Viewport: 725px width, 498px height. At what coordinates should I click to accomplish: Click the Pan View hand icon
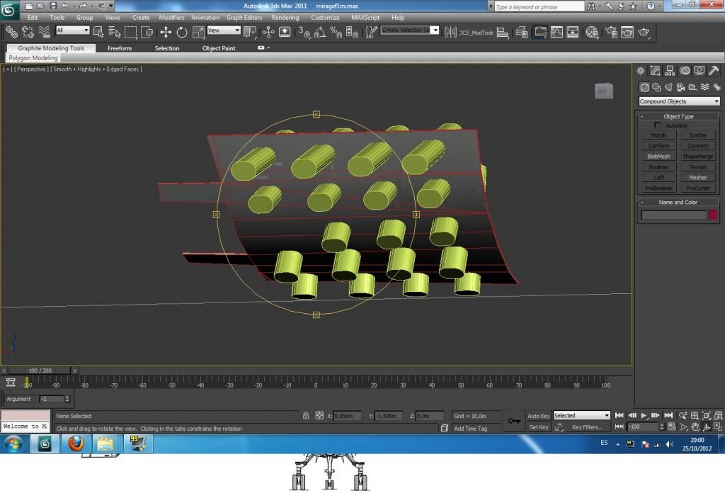695,427
